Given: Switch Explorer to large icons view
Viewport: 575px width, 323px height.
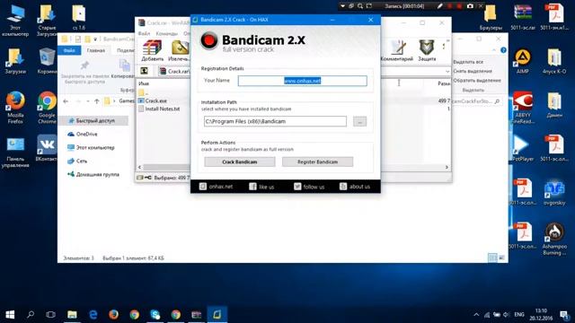Looking at the screenshot, I should point(501,258).
